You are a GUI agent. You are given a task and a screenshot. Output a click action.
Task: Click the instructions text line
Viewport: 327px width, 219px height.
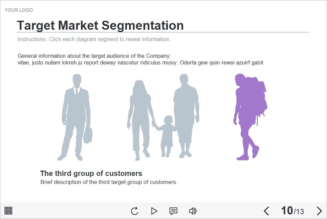coord(94,39)
